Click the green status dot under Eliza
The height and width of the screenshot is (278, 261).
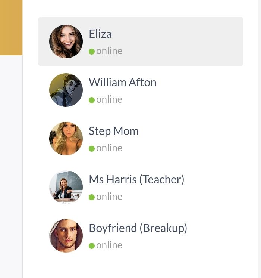(92, 52)
